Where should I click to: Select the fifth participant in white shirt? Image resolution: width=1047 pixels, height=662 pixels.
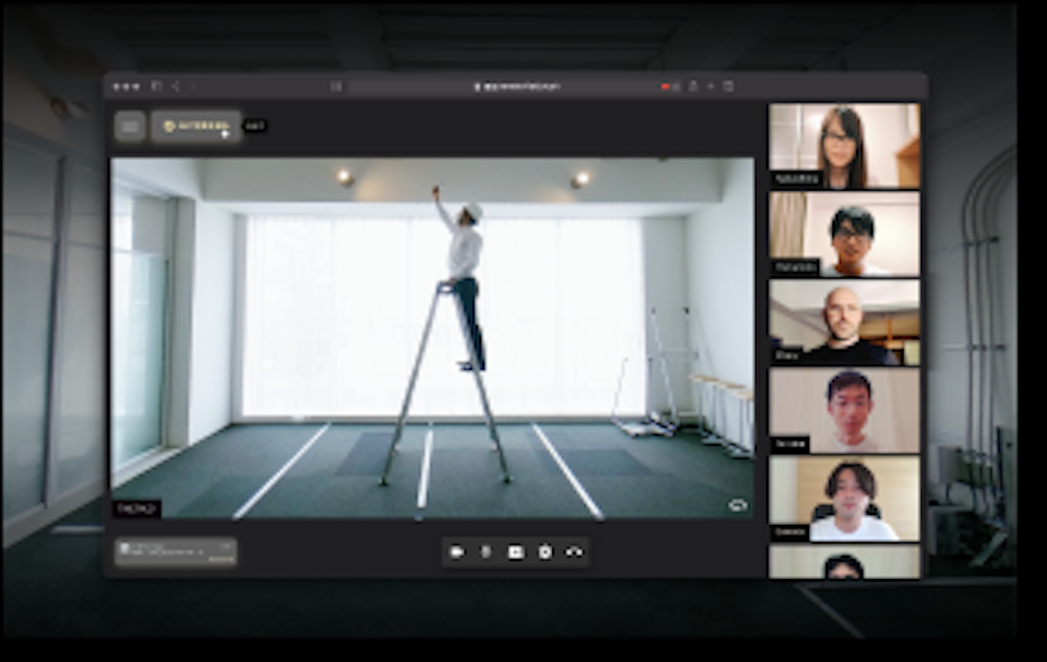coord(844,498)
